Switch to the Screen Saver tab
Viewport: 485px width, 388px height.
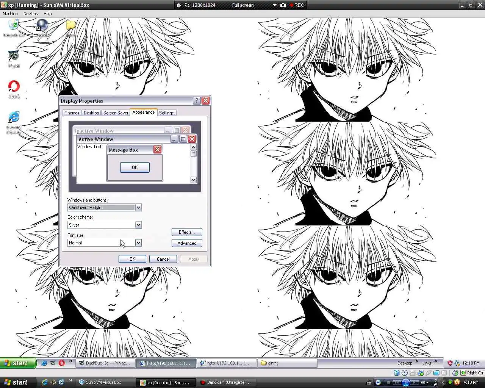[116, 113]
